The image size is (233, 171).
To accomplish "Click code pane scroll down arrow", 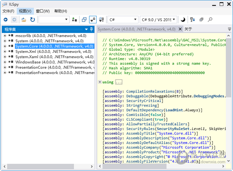I will coord(229,161).
